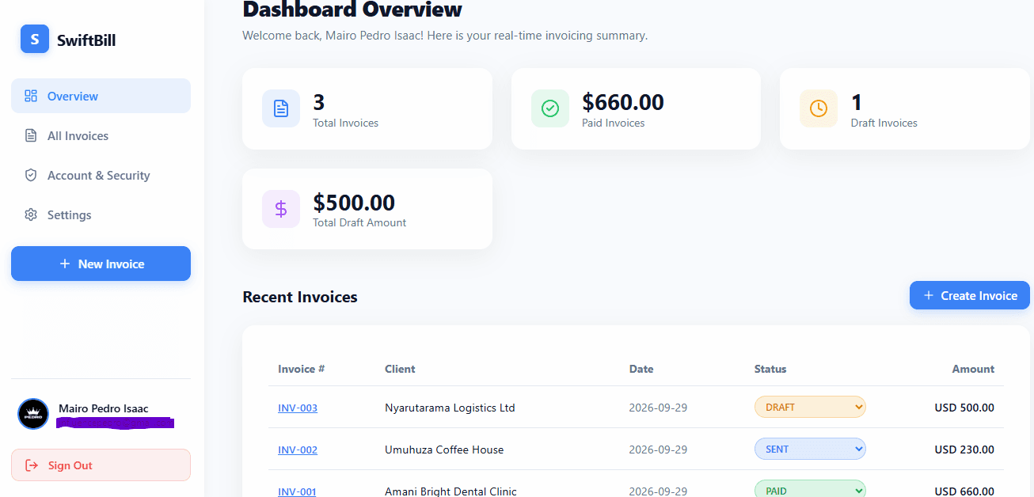Click the Overview grid icon in sidebar
Image resolution: width=1034 pixels, height=497 pixels.
(x=31, y=96)
